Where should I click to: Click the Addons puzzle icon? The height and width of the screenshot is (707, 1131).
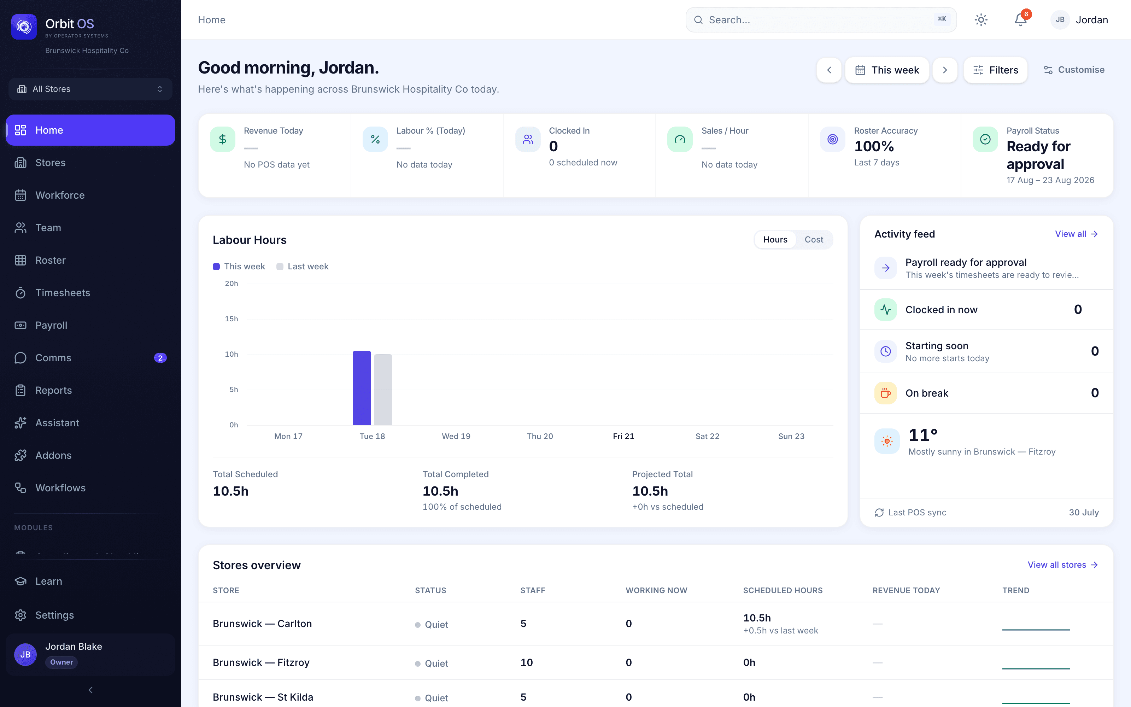tap(20, 455)
